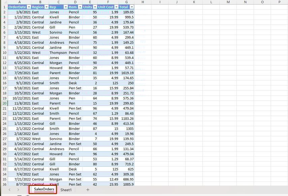
Task: Select the Total value 63.68
Action: pyautogui.click(x=126, y=53)
